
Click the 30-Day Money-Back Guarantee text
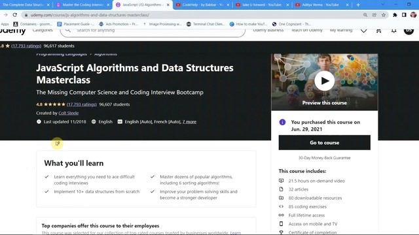click(325, 158)
